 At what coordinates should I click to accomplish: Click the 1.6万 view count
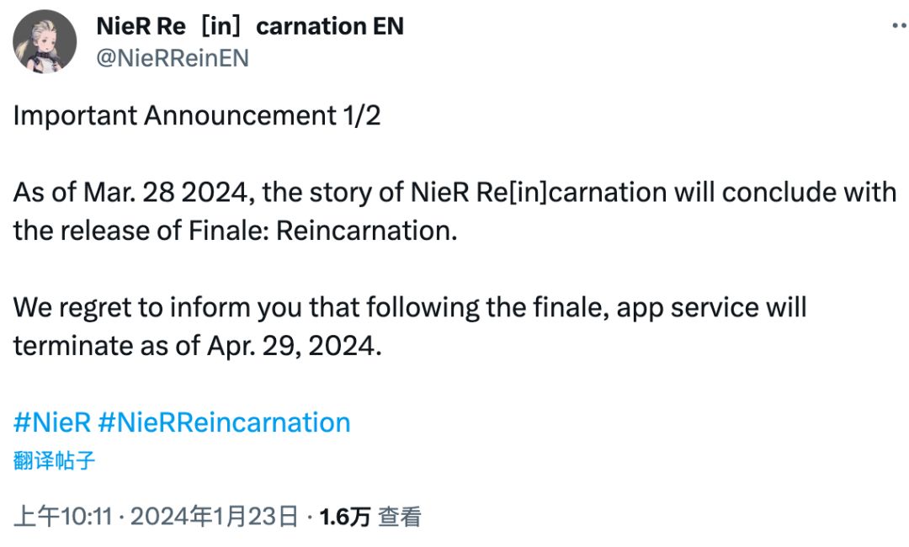click(345, 517)
